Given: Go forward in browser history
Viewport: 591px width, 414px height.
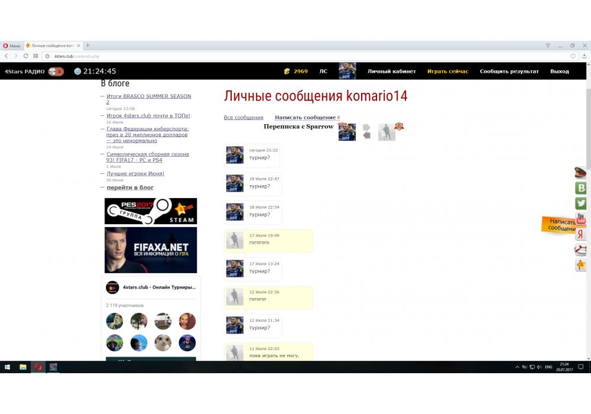Looking at the screenshot, I should click(x=16, y=56).
